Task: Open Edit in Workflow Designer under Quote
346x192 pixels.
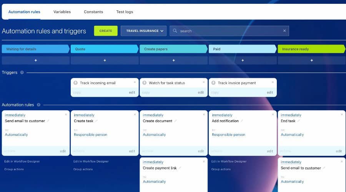Action: coord(91,161)
